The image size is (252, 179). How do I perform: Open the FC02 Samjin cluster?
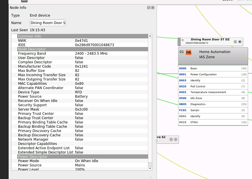point(213,110)
